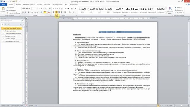Screen dimensions: 190x107
Task: Click Sort icon in paragraph group
Action: point(72,9)
